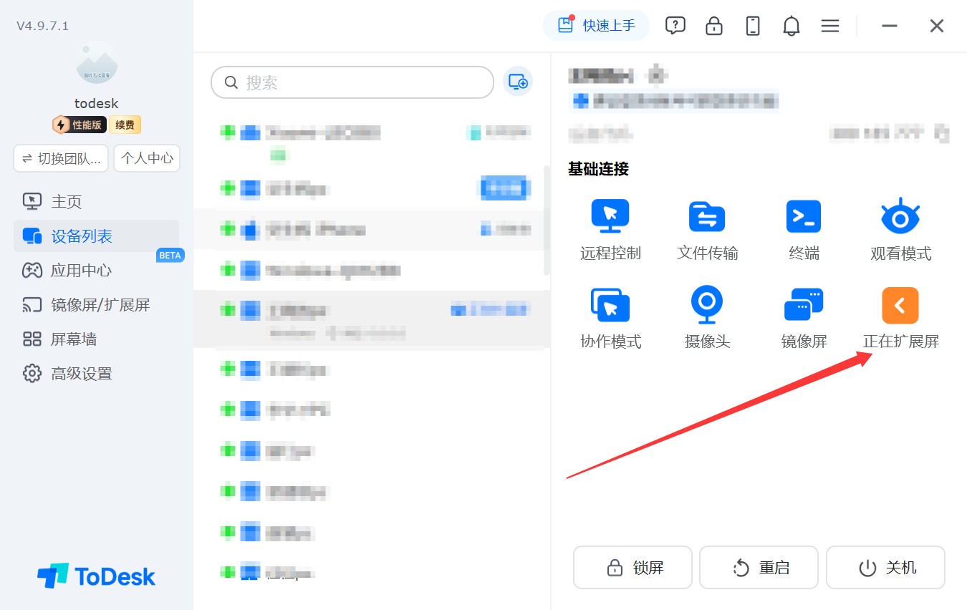967x610 pixels.
Task: Open 应用中心 app center in sidebar
Action: (x=96, y=271)
